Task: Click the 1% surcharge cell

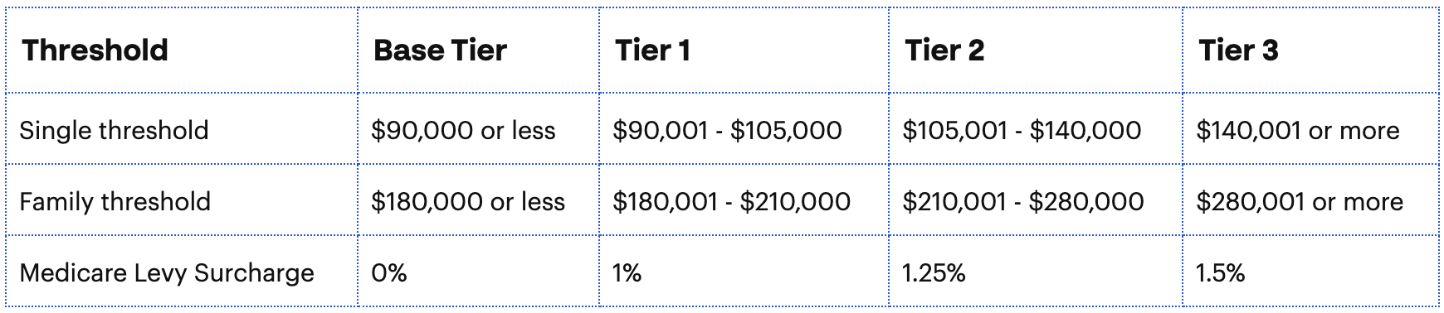Action: tap(744, 272)
